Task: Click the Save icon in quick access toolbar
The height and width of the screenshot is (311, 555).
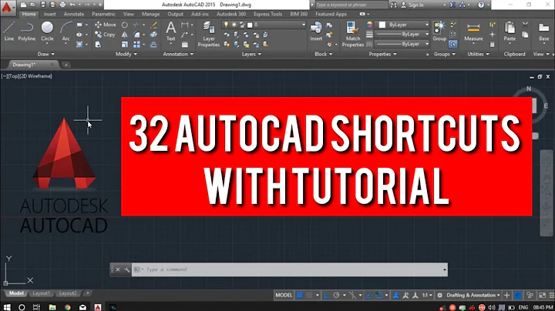Action: click(43, 5)
